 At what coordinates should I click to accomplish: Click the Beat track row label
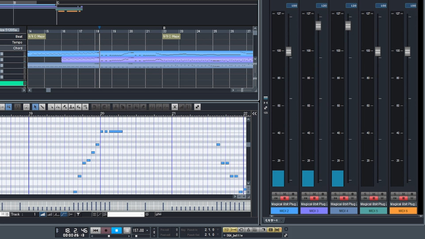coord(19,37)
